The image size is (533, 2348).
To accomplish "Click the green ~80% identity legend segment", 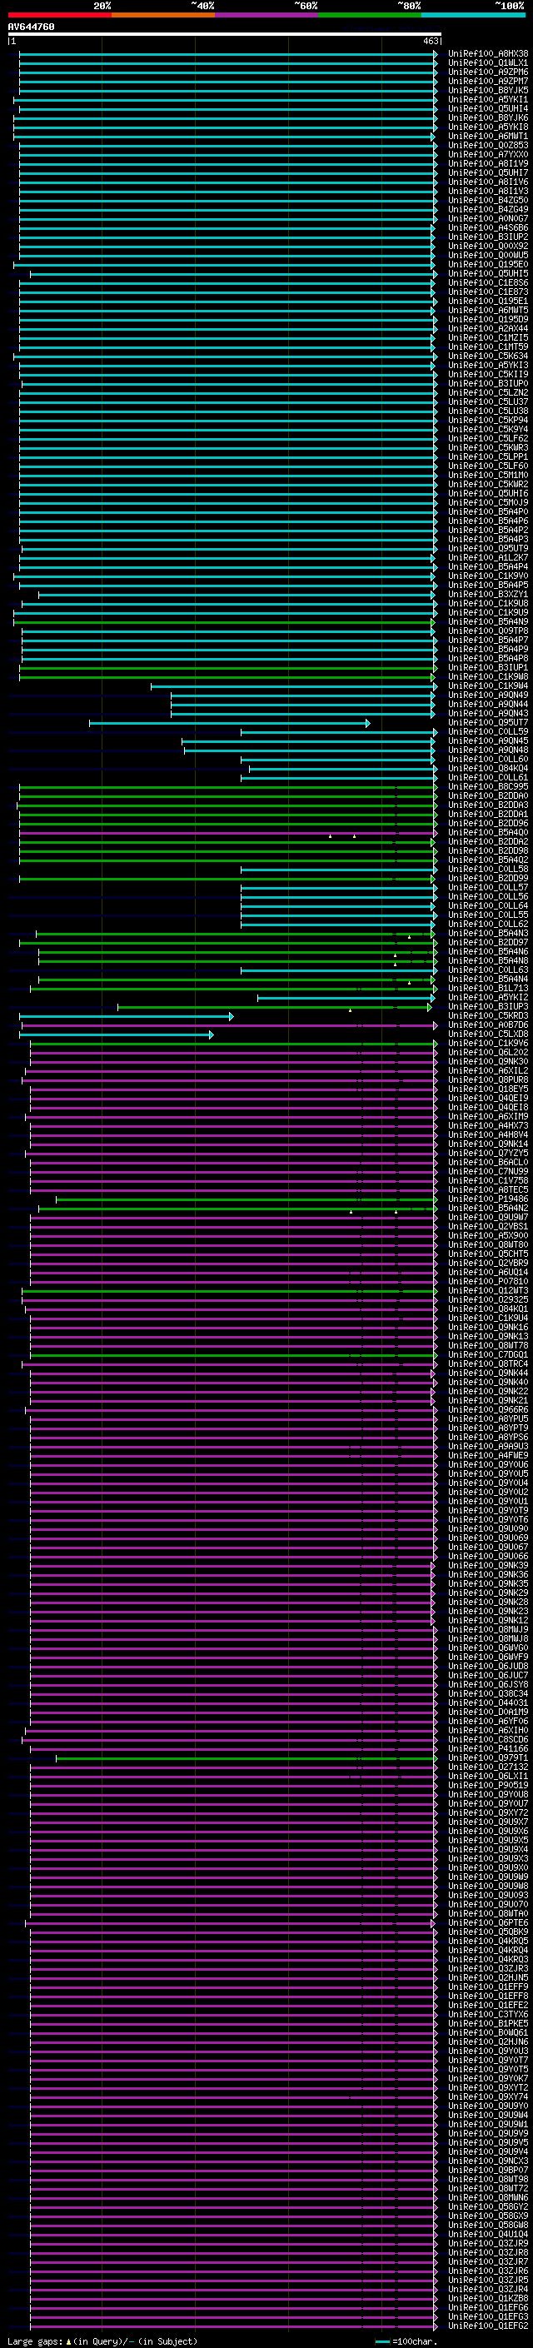I will click(x=370, y=15).
